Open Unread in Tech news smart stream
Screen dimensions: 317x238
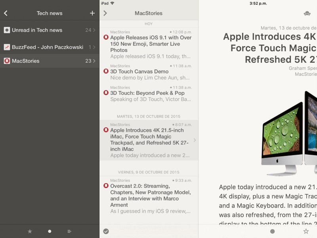(50, 30)
